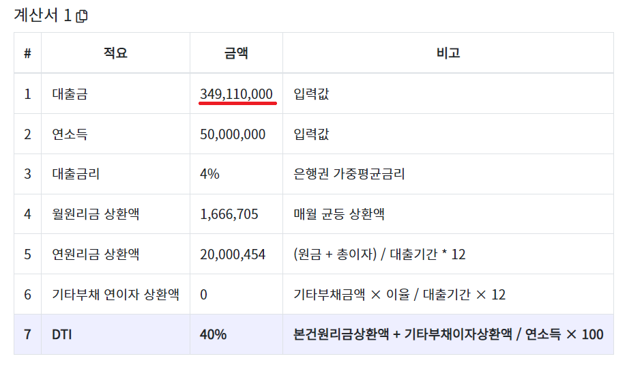This screenshot has height=365, width=627.
Task: Click the 은행권 가중평균금리 note
Action: click(x=349, y=174)
